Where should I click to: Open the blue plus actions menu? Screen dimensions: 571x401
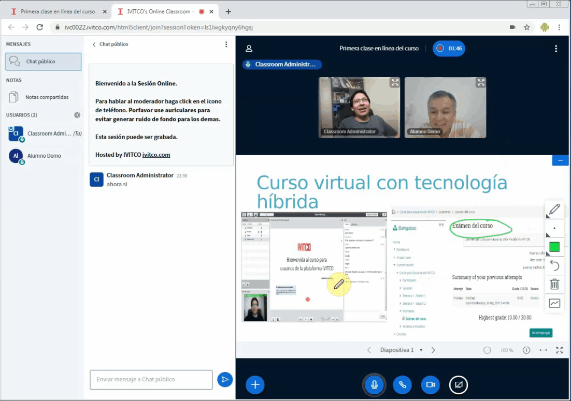click(x=255, y=384)
